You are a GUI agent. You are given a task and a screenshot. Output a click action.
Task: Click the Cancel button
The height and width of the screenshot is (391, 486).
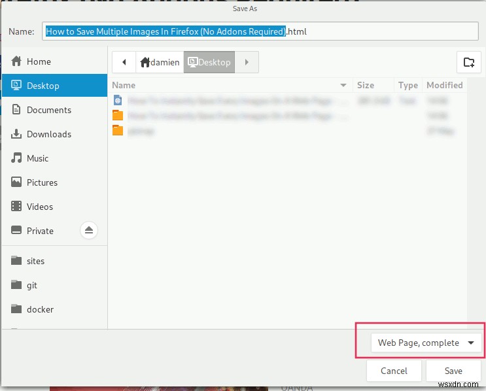pos(394,371)
